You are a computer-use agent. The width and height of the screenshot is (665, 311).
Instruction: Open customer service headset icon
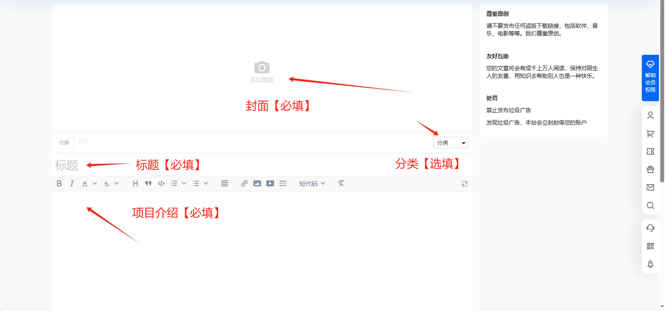click(650, 228)
